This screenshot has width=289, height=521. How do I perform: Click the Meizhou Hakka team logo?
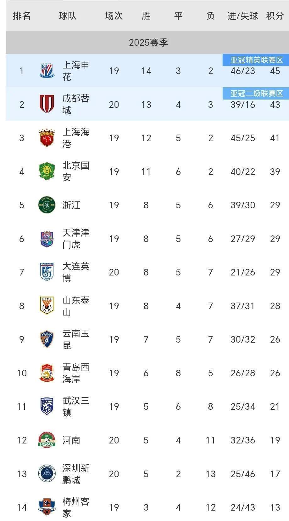[x=47, y=507]
